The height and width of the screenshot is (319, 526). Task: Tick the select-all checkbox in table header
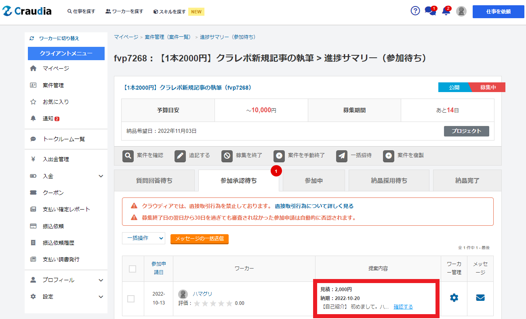pyautogui.click(x=133, y=269)
